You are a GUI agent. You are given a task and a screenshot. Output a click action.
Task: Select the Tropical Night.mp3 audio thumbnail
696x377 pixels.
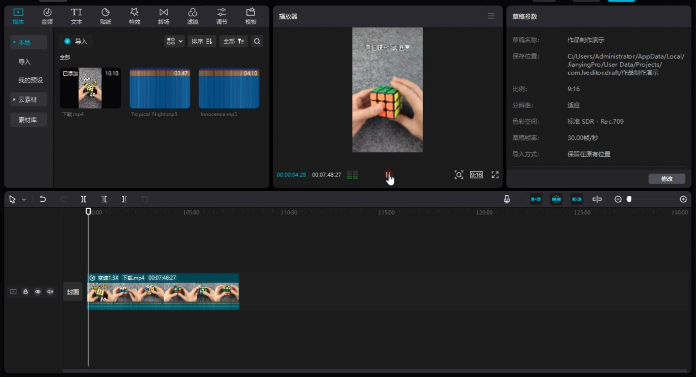[x=160, y=88]
